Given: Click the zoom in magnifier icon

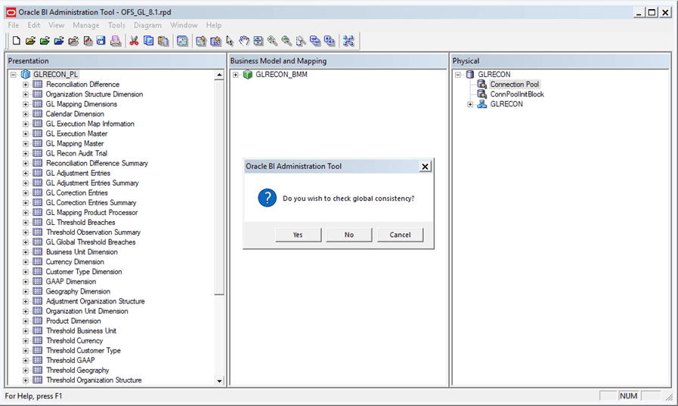Looking at the screenshot, I should pos(272,41).
